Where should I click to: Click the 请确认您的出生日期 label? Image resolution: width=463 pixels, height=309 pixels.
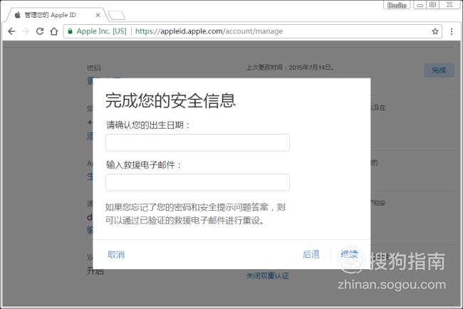pos(147,125)
